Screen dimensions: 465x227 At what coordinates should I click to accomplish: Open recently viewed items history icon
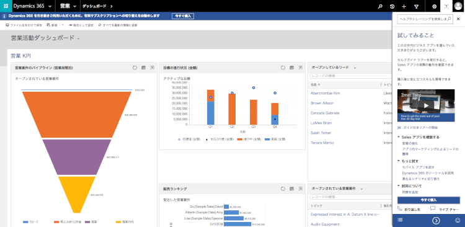(x=392, y=6)
